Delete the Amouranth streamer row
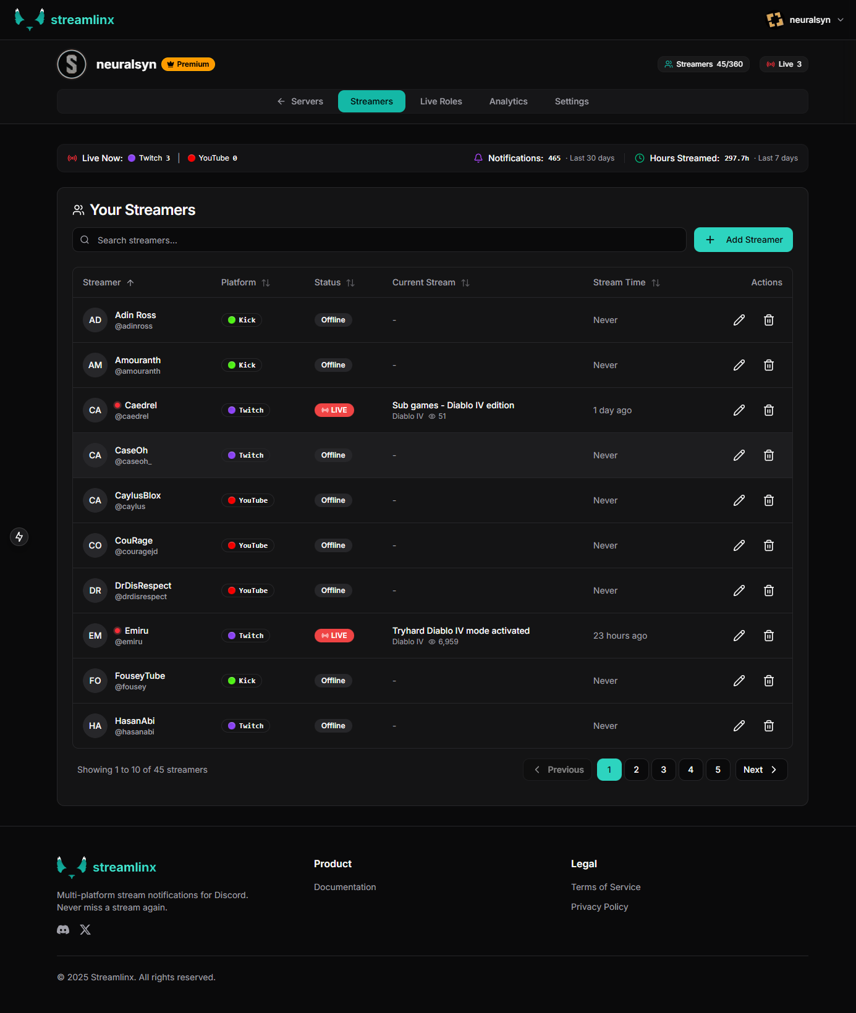The width and height of the screenshot is (856, 1013). tap(768, 365)
